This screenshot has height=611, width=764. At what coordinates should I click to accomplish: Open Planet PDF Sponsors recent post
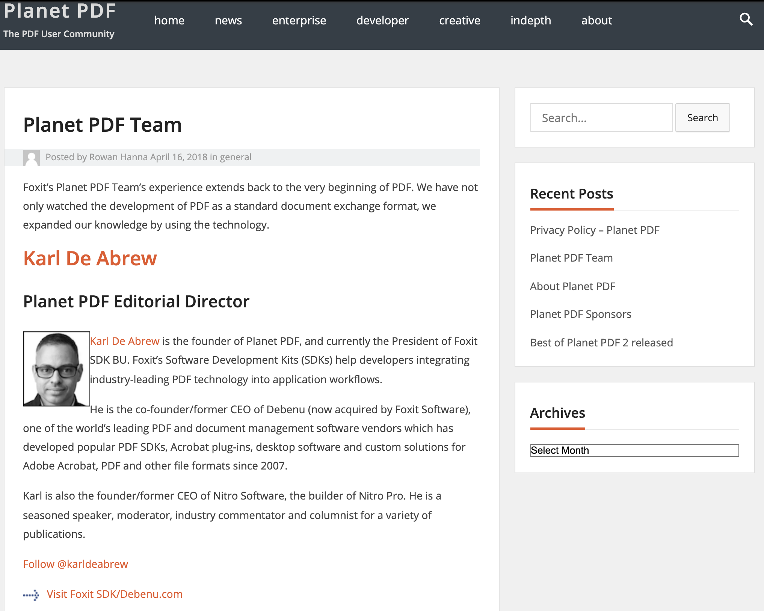580,314
